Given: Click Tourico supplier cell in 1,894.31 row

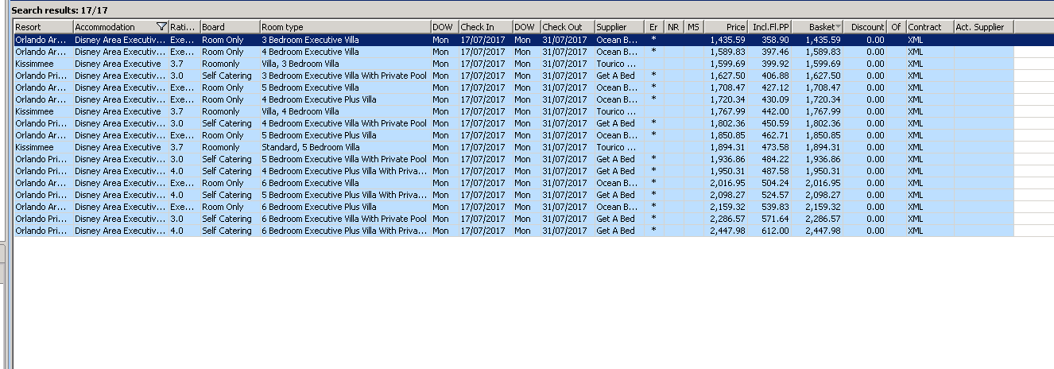Looking at the screenshot, I should [x=618, y=147].
